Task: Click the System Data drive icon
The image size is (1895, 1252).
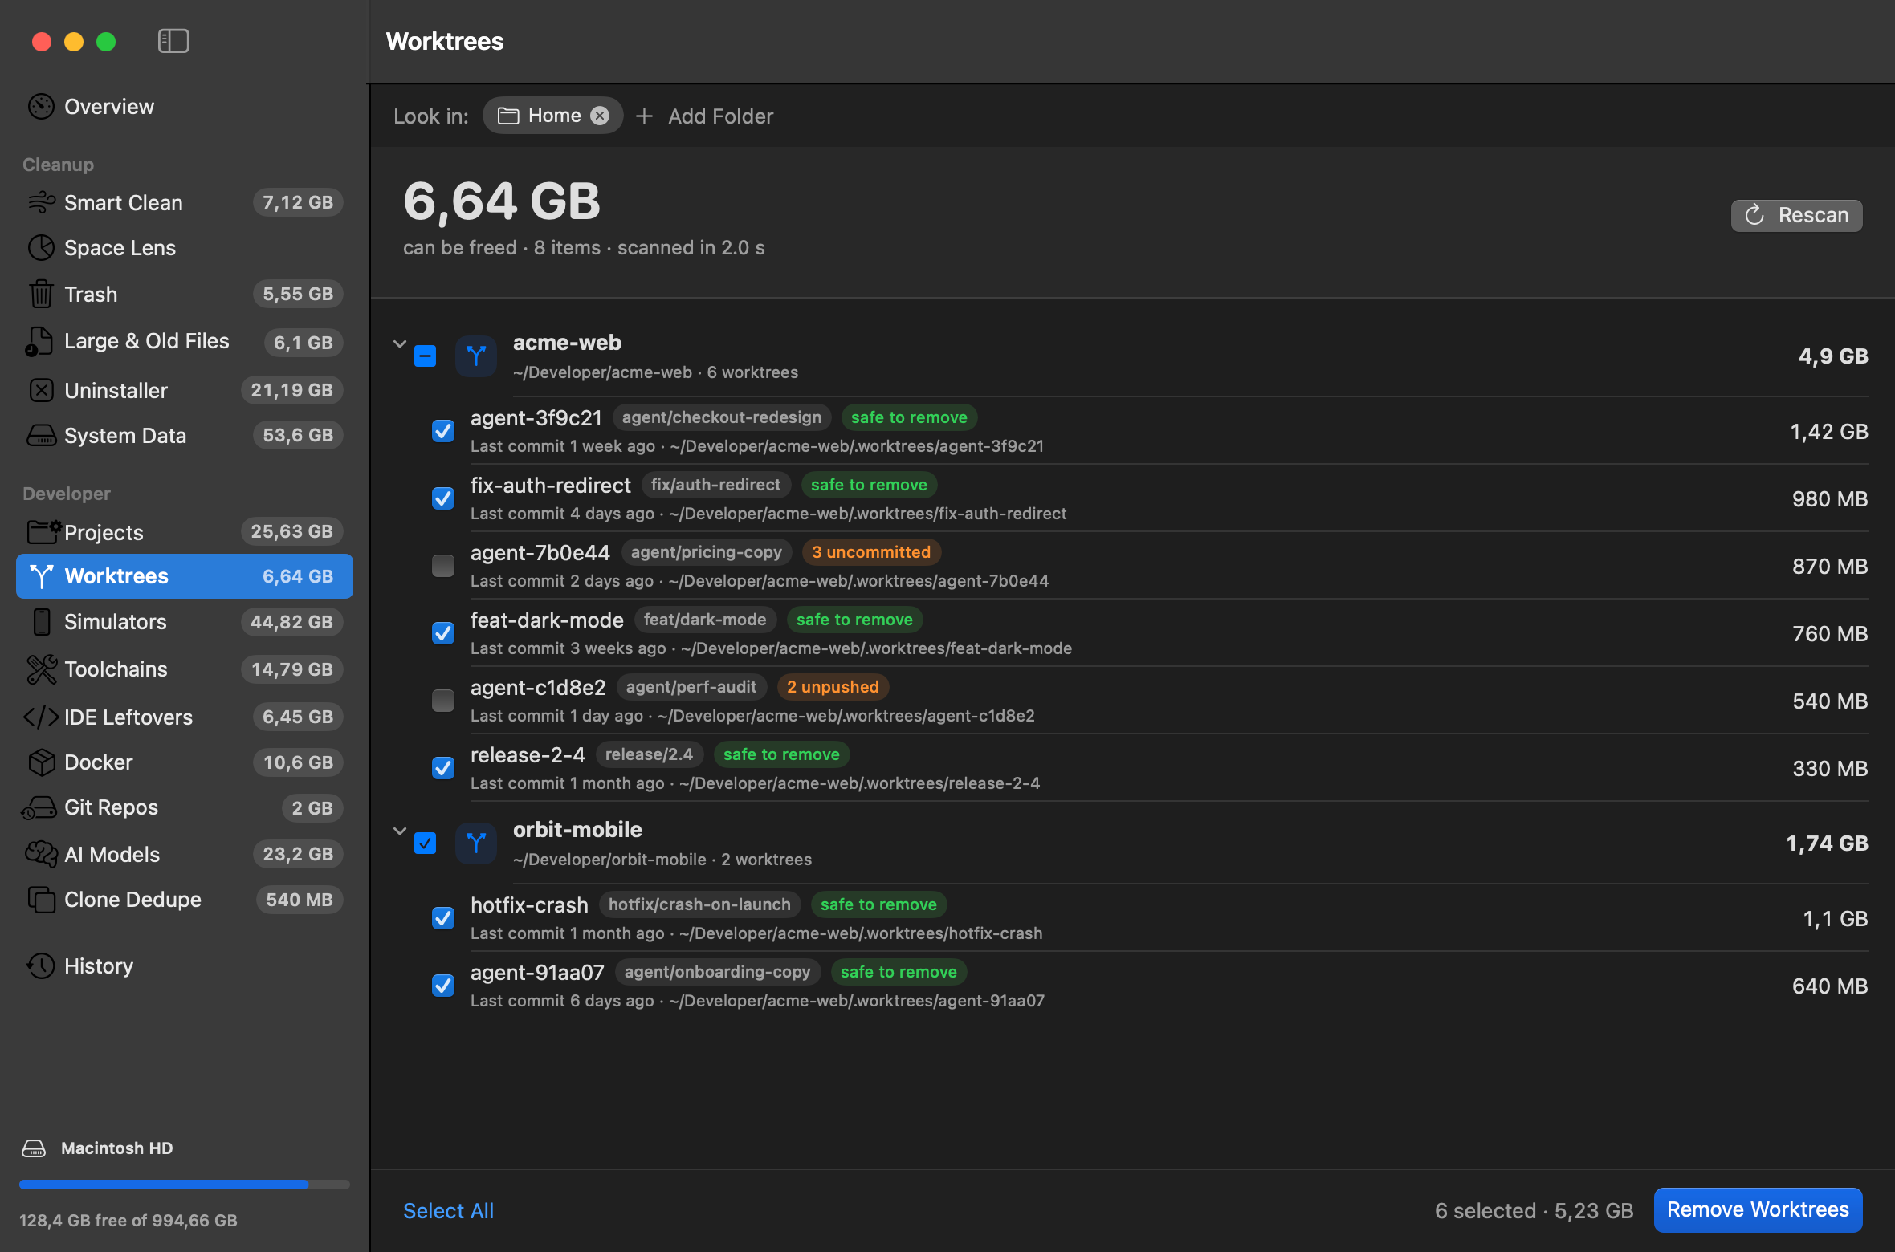Action: (x=41, y=435)
